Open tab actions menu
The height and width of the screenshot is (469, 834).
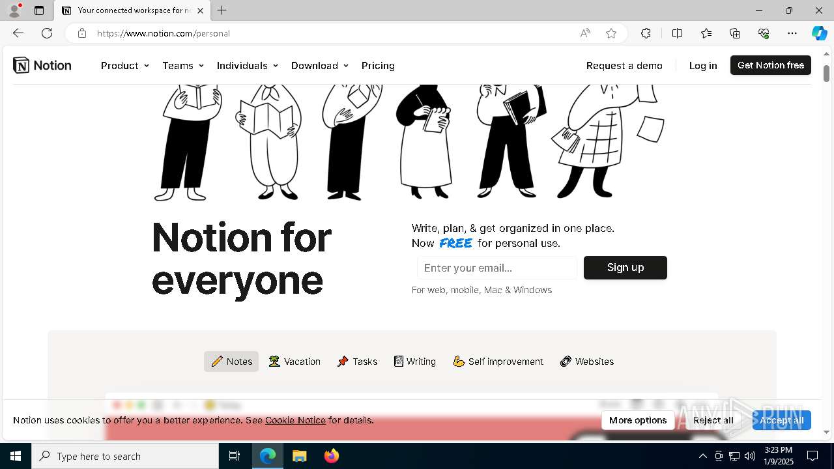pos(39,10)
